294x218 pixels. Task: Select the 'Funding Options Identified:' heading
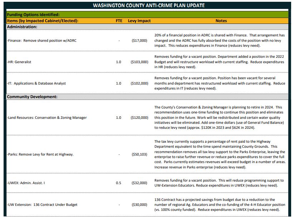[33, 15]
